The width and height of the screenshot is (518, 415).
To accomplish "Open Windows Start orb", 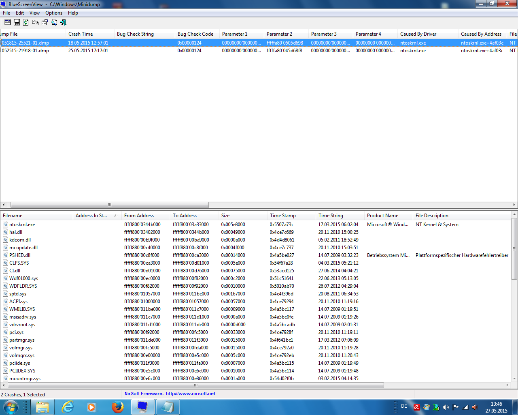I will (x=11, y=407).
